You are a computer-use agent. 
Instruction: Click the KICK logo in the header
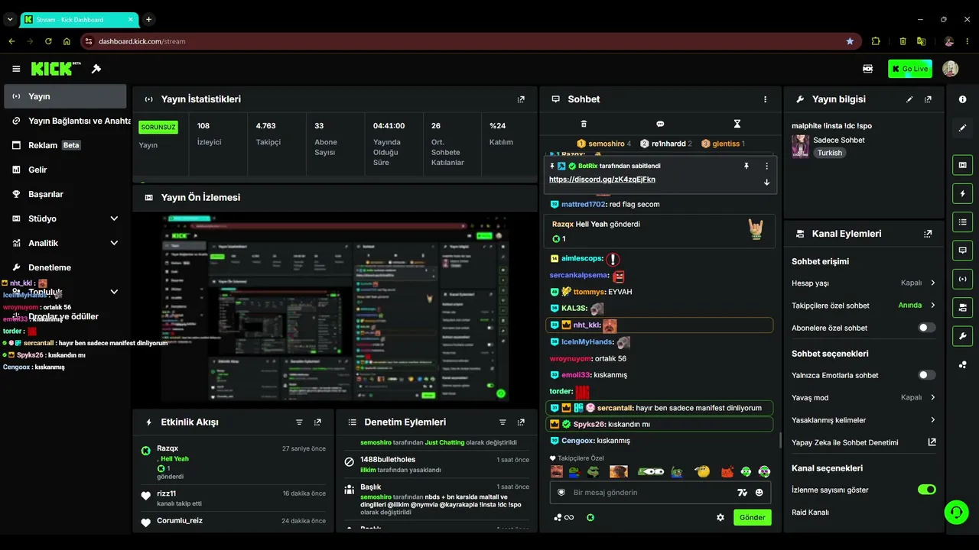(56, 69)
